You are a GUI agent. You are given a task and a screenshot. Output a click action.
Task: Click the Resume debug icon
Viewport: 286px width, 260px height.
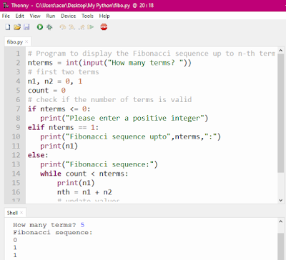coord(91,27)
